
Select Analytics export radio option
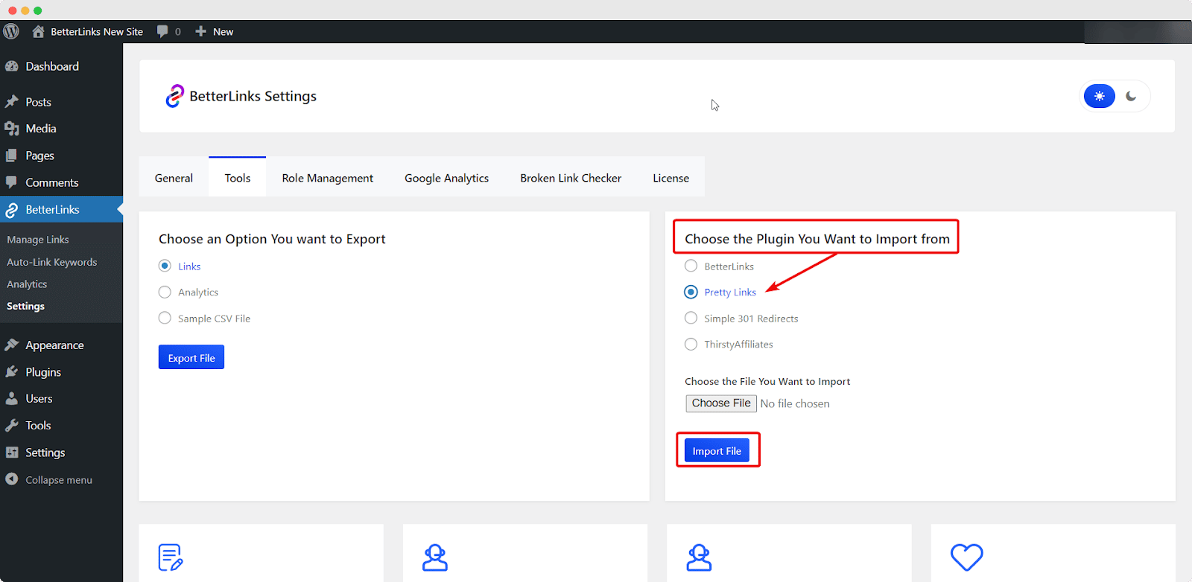click(x=165, y=292)
